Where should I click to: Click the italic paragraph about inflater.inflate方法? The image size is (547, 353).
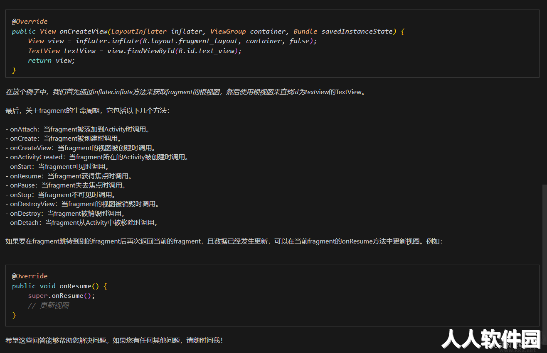coord(186,92)
